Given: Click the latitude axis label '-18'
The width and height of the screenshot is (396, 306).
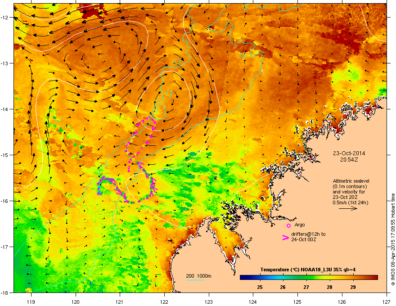Looking at the screenshot, I should [4, 292].
